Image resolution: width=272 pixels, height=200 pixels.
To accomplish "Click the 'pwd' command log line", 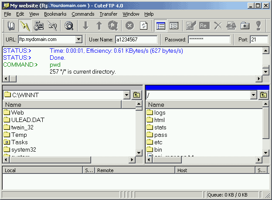I will tap(55, 64).
